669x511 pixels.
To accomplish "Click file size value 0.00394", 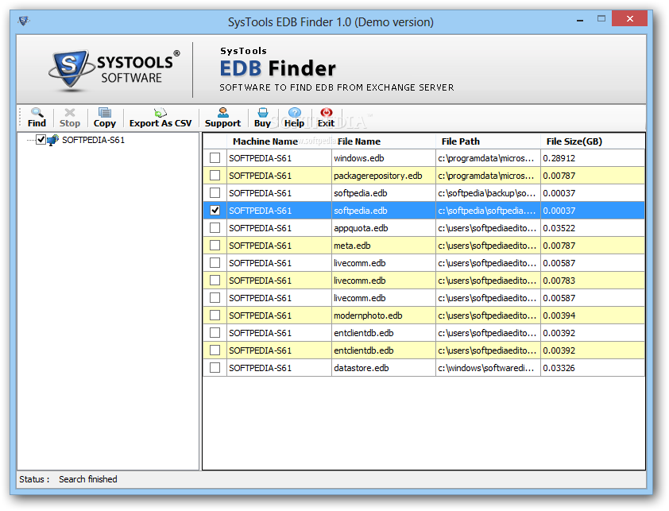I will click(x=559, y=316).
